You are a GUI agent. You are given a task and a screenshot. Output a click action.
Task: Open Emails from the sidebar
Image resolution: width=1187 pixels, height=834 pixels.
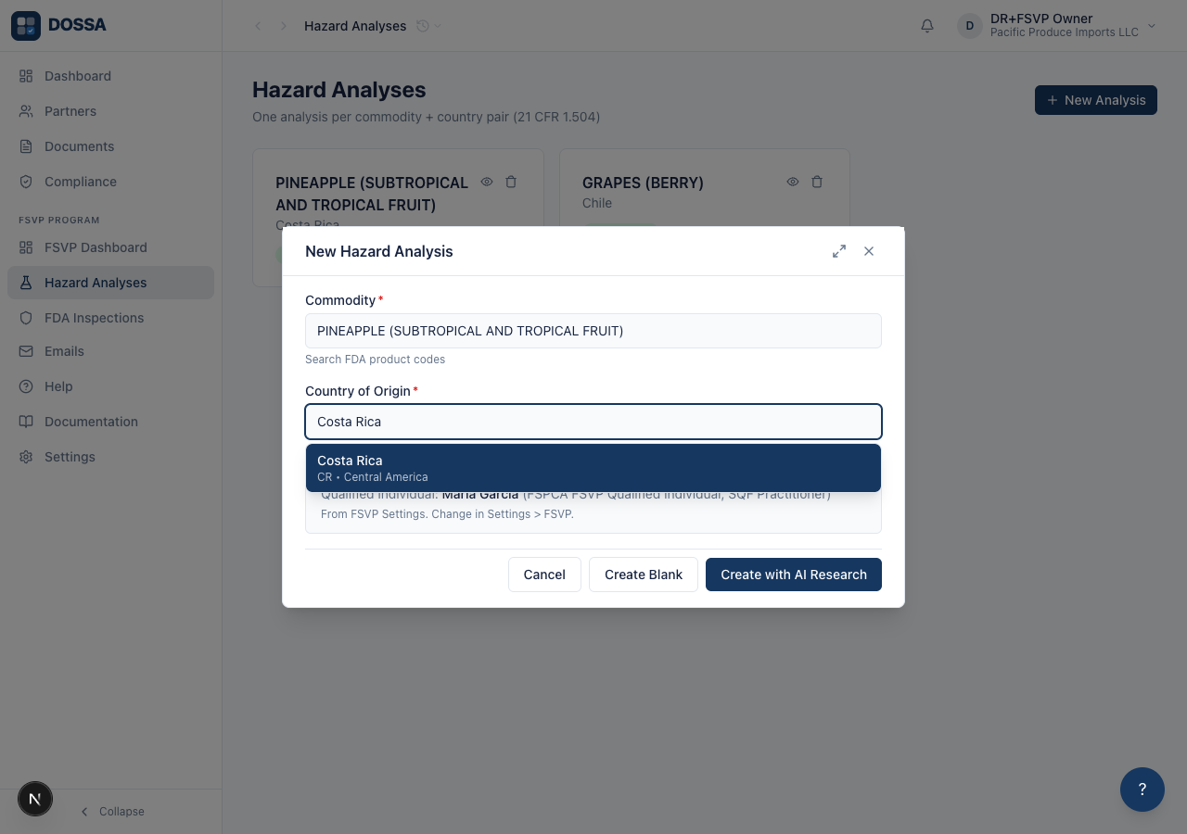coord(110,351)
